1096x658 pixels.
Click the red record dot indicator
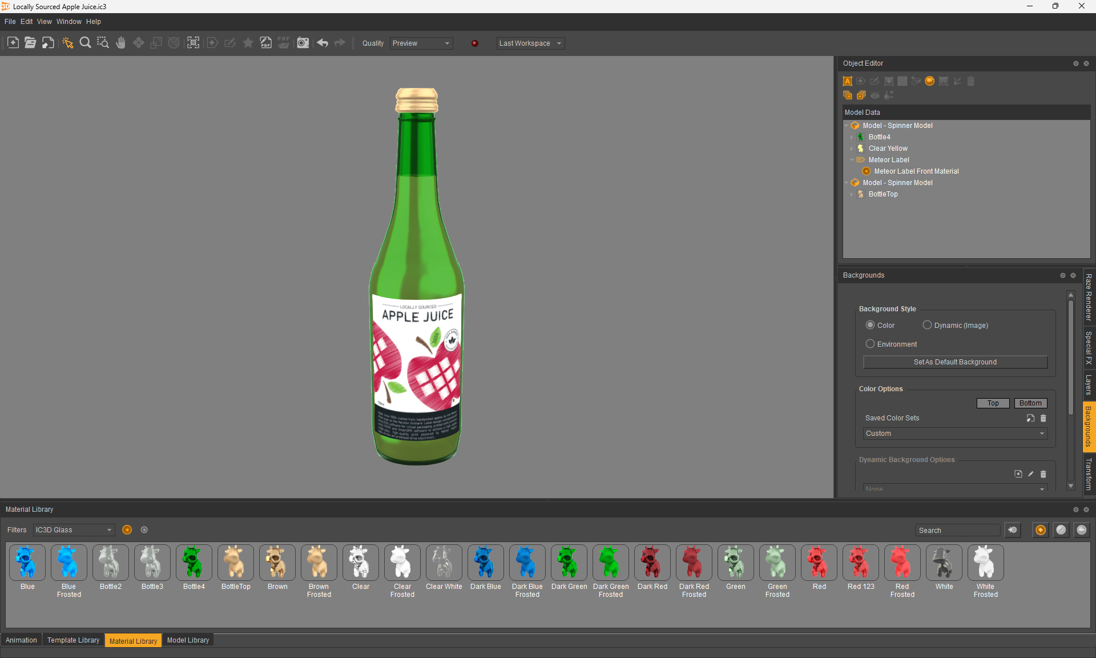click(475, 43)
